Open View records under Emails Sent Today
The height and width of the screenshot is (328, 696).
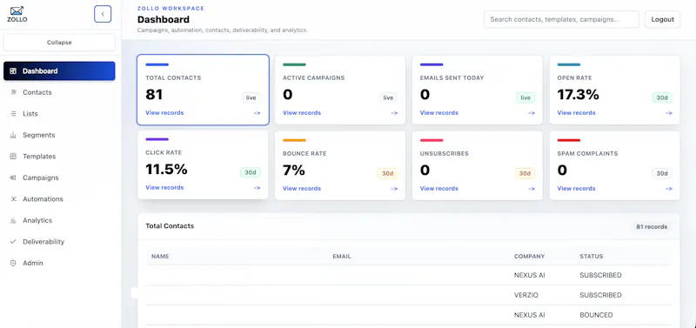tap(439, 113)
